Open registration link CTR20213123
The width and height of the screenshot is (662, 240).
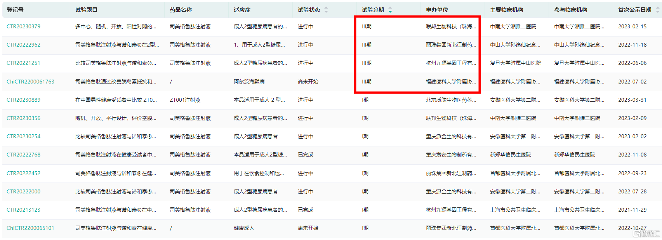(x=23, y=210)
